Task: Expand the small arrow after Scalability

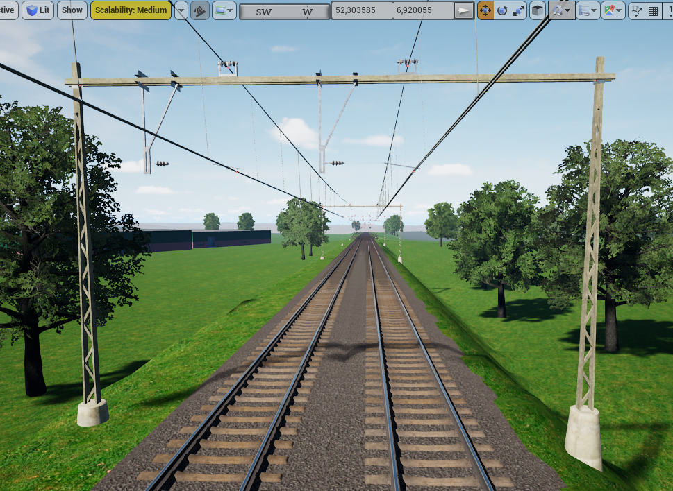Action: (x=181, y=10)
